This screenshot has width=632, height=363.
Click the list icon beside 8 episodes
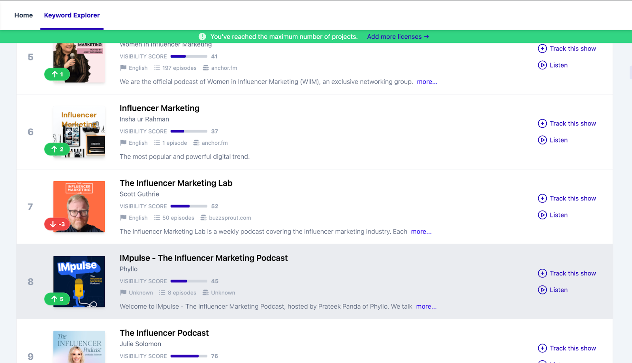[x=162, y=293]
